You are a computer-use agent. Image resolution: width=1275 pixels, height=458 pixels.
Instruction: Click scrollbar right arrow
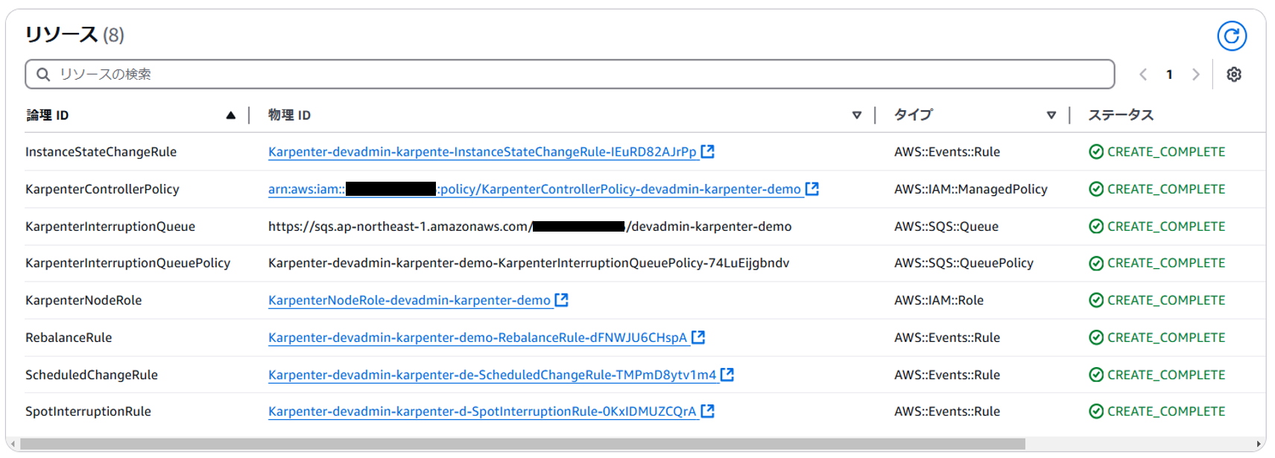[1259, 444]
